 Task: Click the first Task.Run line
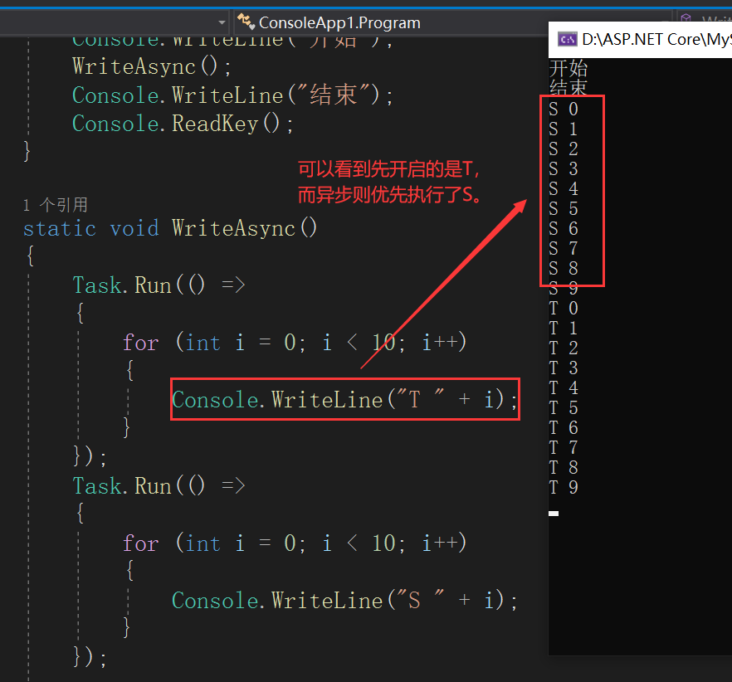[159, 285]
